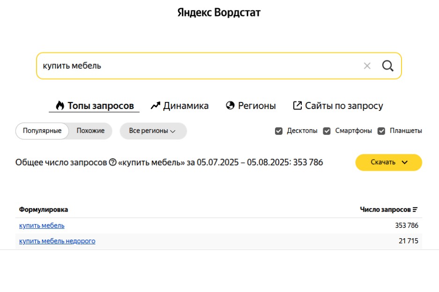This screenshot has height=292, width=439.
Task: Open the 'купить мебель' query link
Action: (x=42, y=226)
